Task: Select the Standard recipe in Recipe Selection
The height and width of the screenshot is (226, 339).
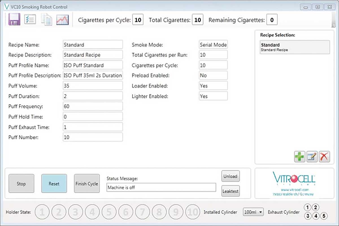Action: pyautogui.click(x=295, y=47)
